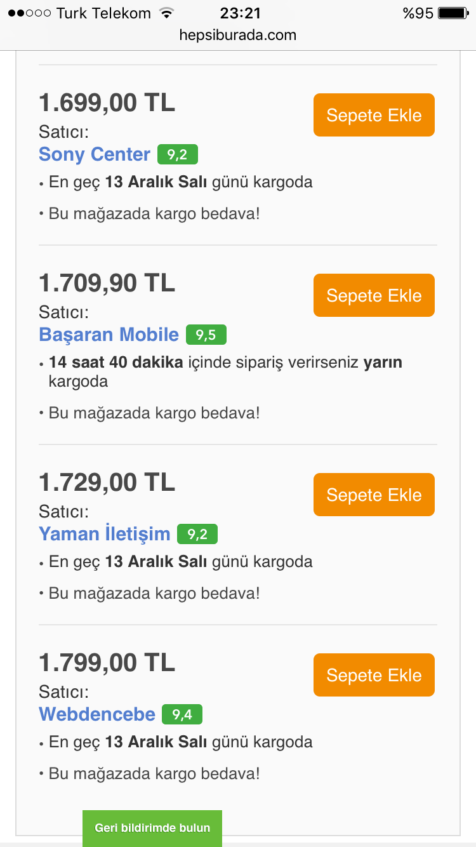This screenshot has height=847, width=476.
Task: Add Yaman İletişim offer to cart
Action: (x=374, y=495)
